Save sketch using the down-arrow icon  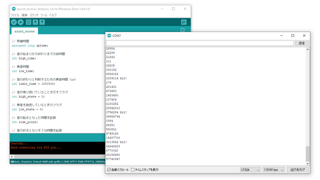[42, 22]
